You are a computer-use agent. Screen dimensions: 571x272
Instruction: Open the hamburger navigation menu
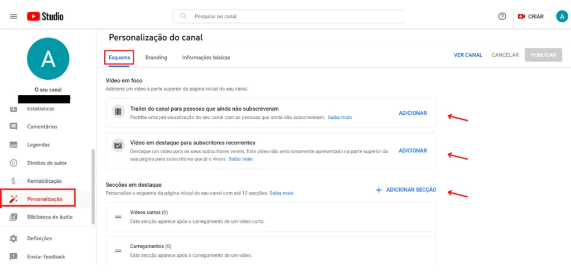point(13,16)
